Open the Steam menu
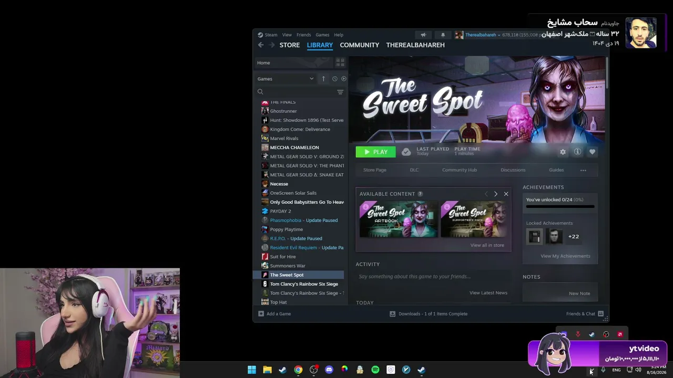This screenshot has height=378, width=673. 271,35
